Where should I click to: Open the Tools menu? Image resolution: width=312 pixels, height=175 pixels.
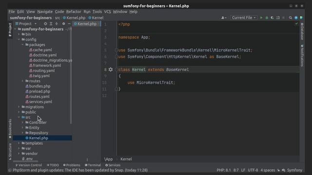coord(97,12)
